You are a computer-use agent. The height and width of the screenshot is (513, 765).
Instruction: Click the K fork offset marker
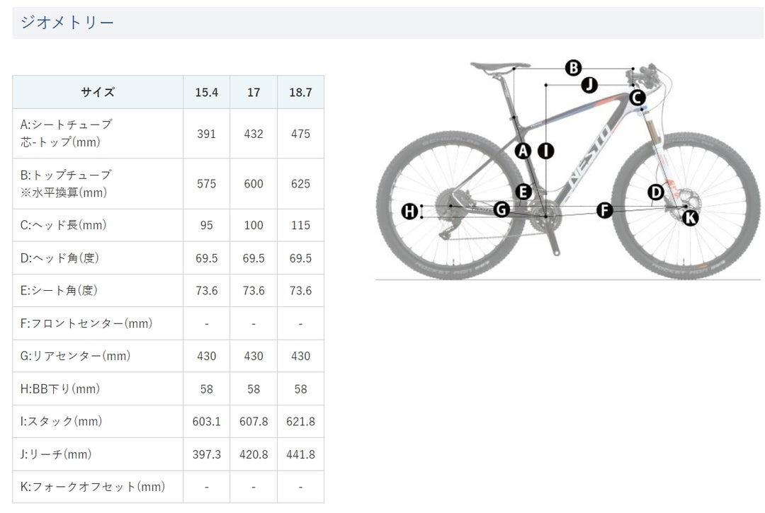coord(690,217)
